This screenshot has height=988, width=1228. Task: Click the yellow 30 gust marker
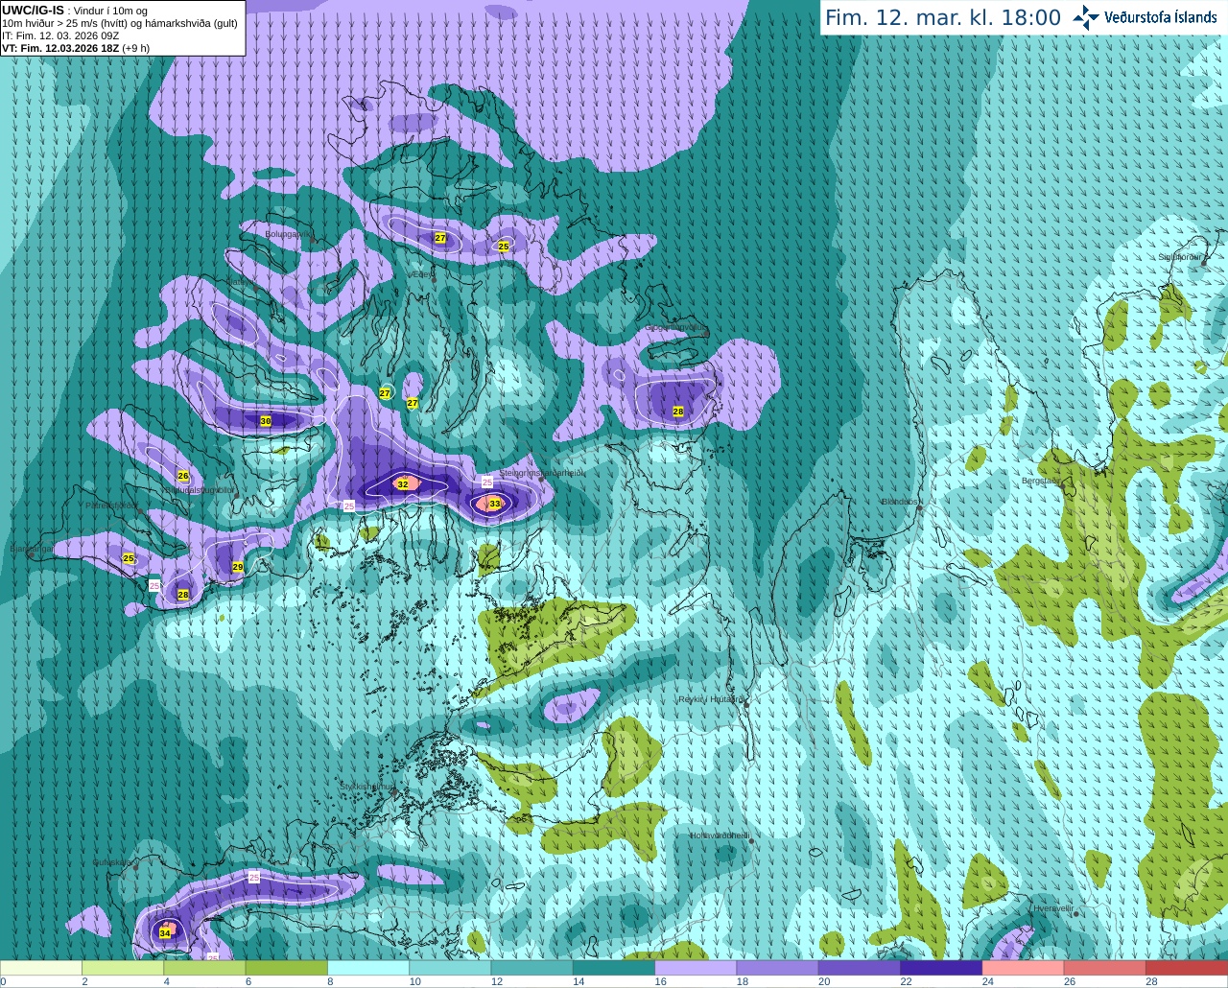[266, 421]
